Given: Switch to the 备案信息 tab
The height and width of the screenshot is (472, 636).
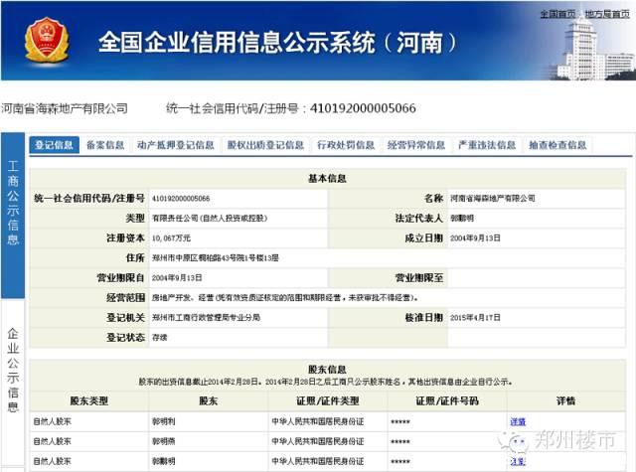Looking at the screenshot, I should coord(105,145).
